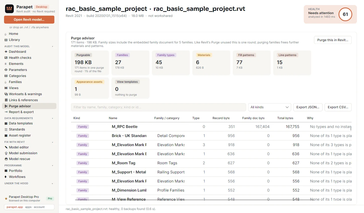Export the purge list as CSV
Image resolution: width=364 pixels, height=213 pixels.
pyautogui.click(x=338, y=107)
